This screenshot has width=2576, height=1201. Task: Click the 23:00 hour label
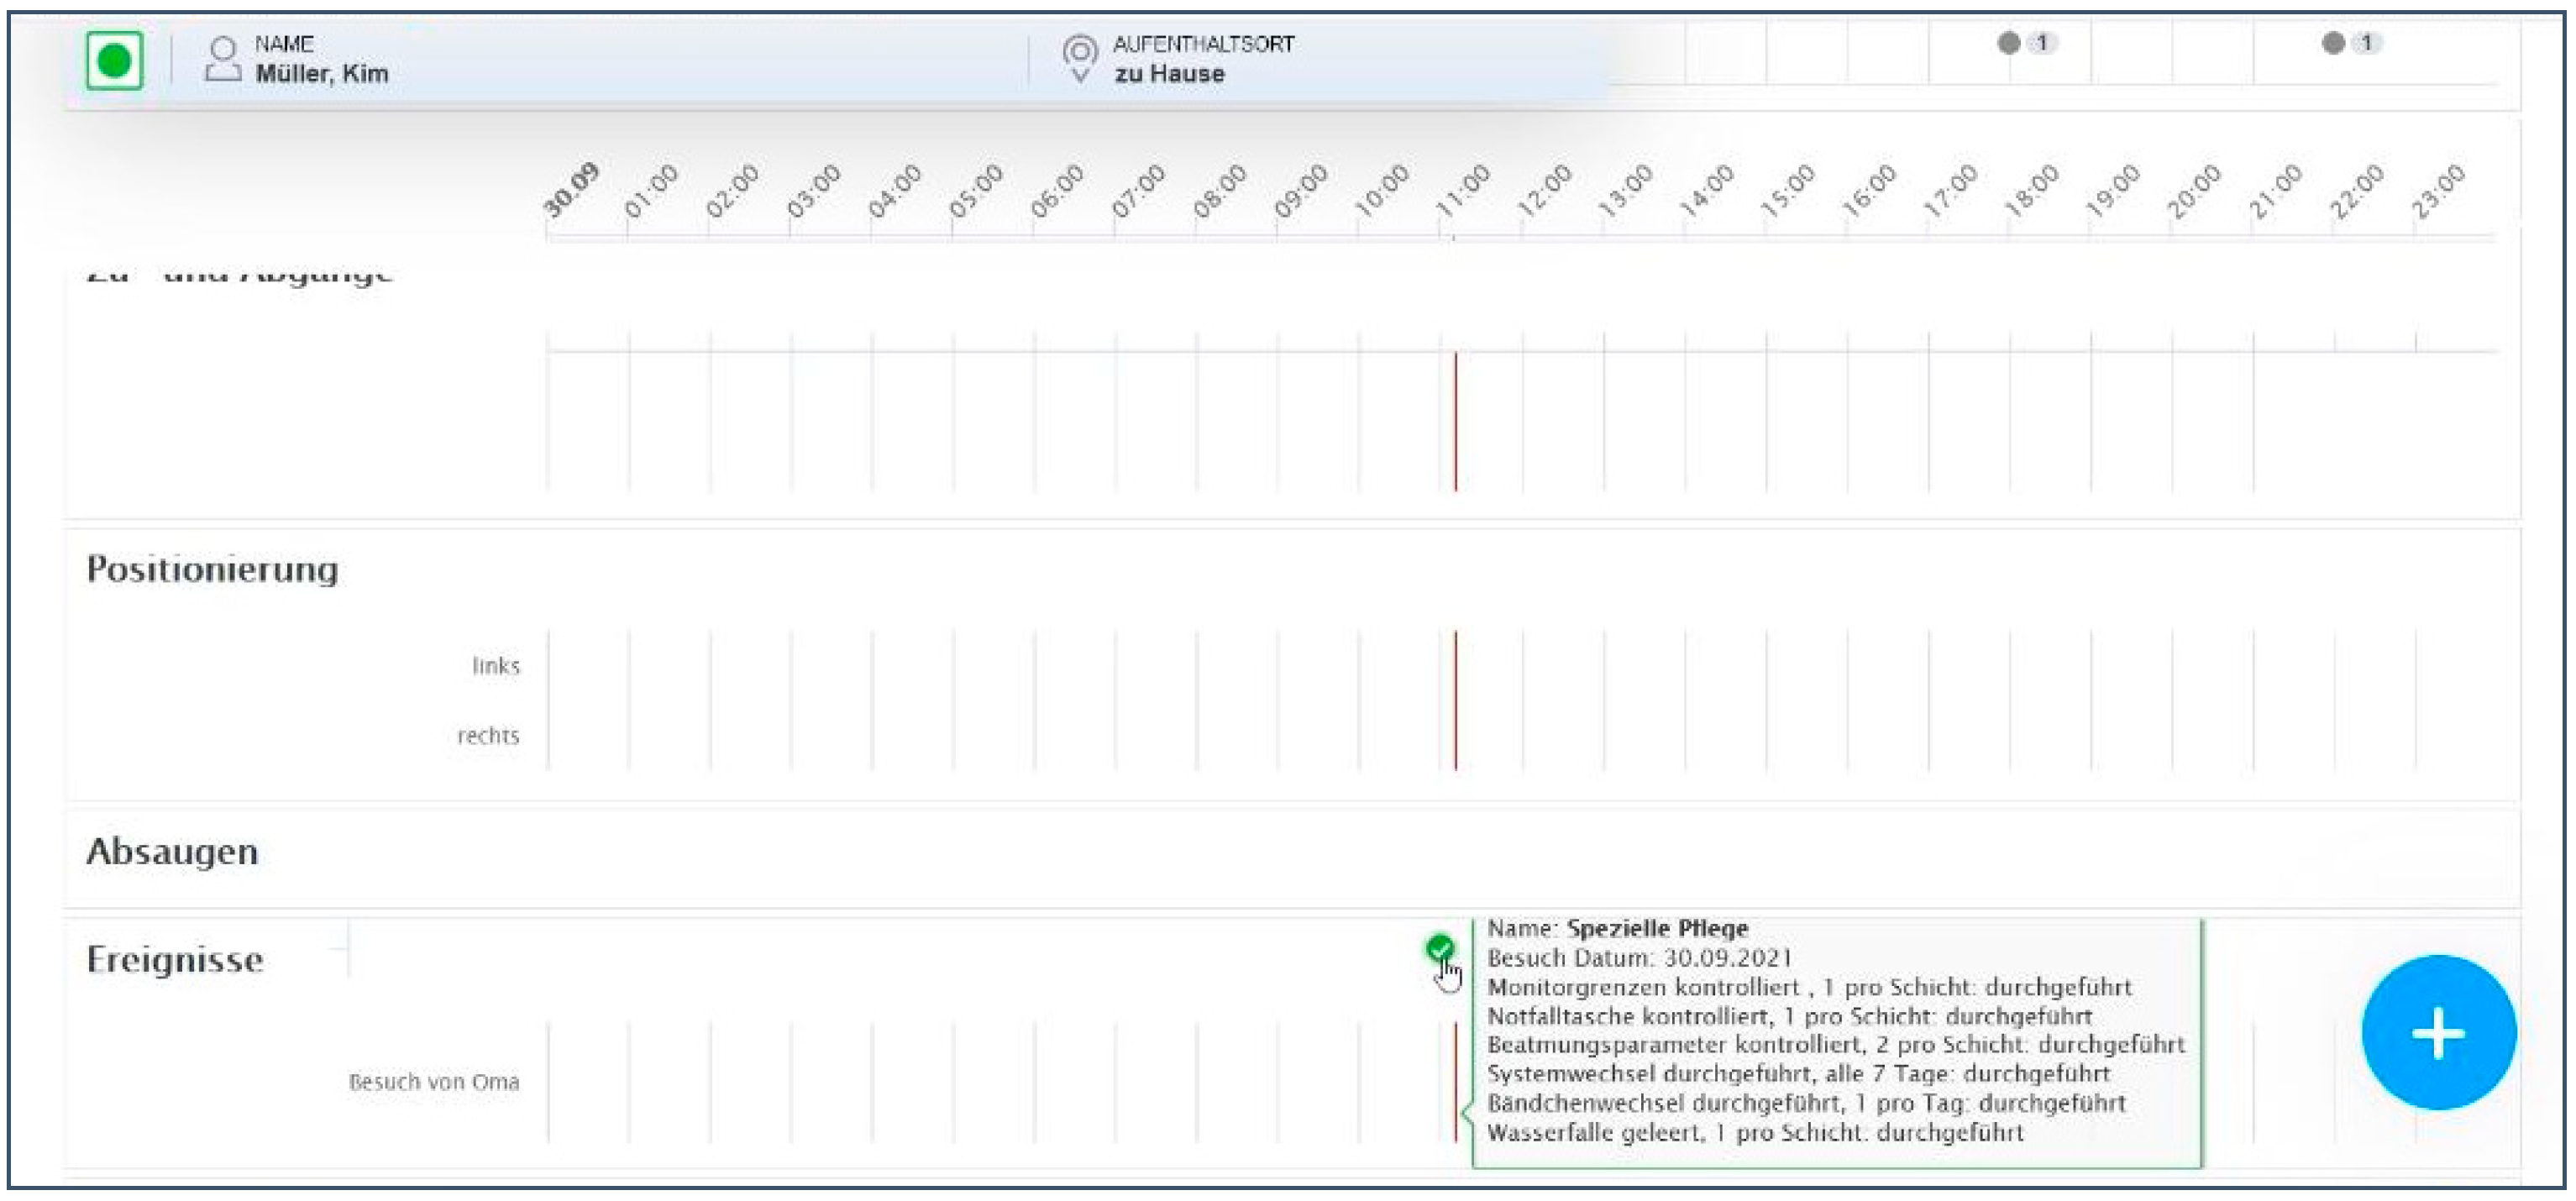(2438, 191)
